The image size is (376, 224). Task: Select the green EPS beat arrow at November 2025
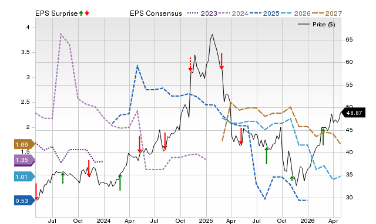coord(292,178)
